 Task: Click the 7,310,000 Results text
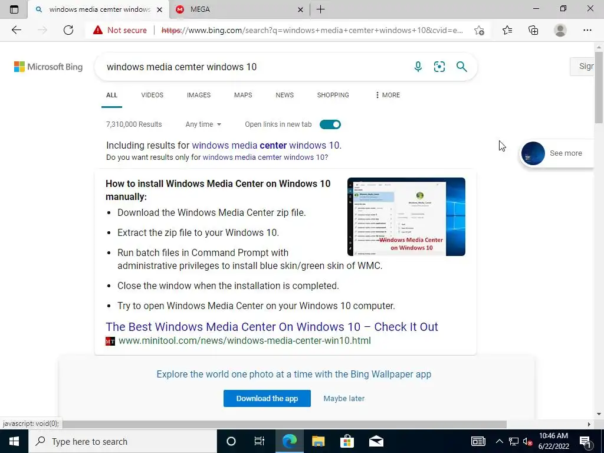click(x=134, y=124)
